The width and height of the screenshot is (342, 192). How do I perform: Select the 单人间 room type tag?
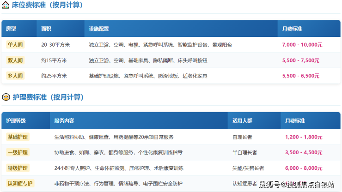point(15,45)
